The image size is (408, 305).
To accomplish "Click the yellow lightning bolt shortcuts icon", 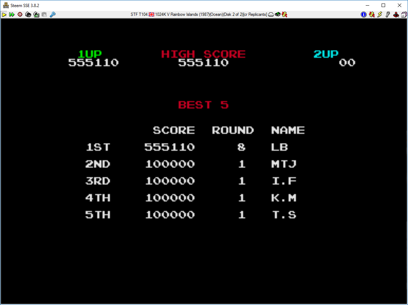I will [380, 14].
